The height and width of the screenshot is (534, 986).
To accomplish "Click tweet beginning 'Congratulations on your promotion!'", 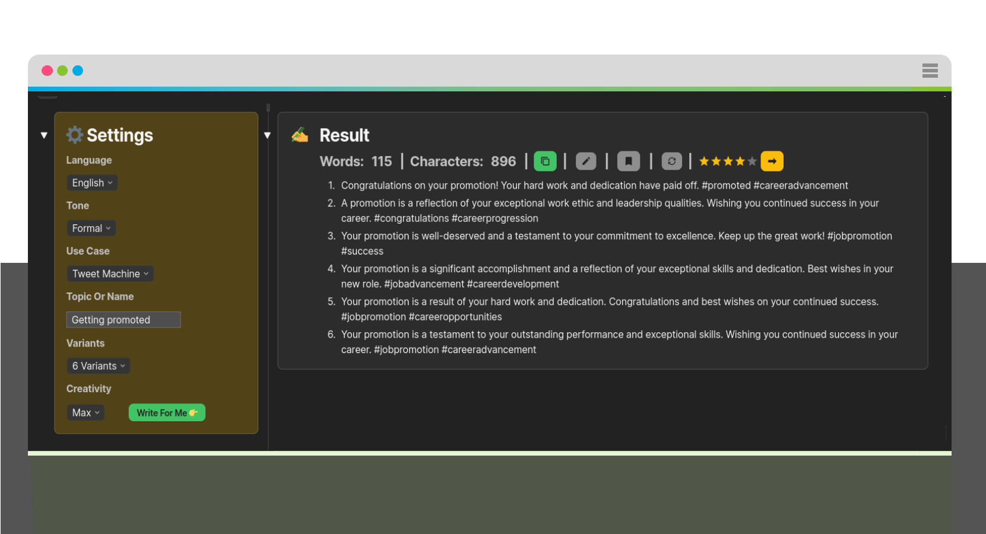I will point(594,186).
